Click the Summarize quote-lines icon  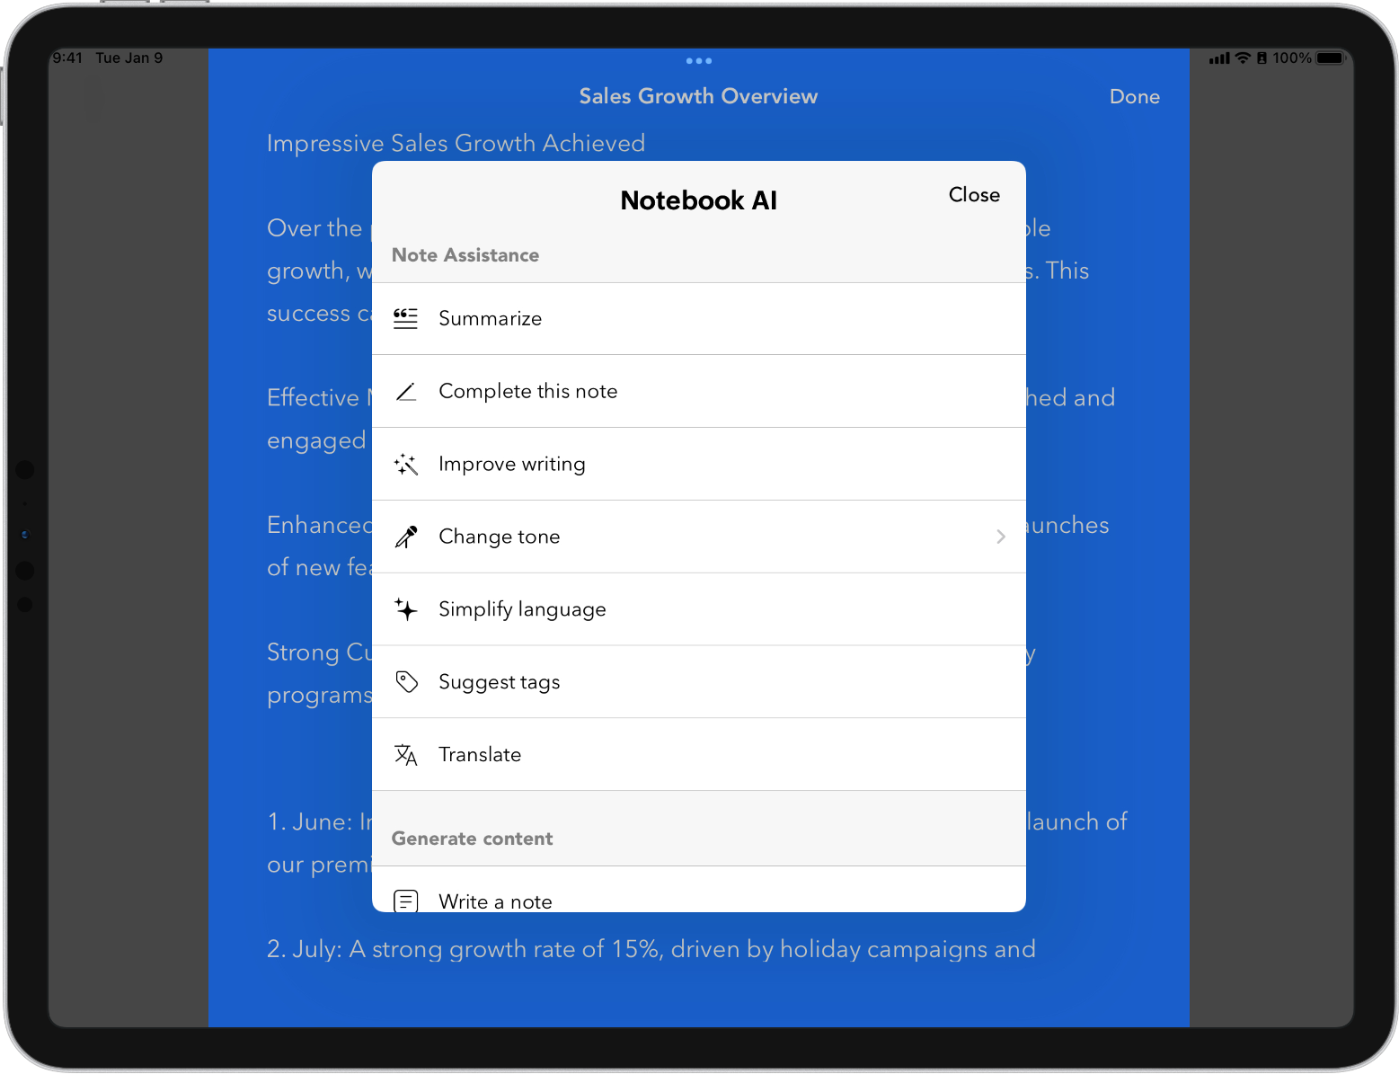tap(406, 319)
